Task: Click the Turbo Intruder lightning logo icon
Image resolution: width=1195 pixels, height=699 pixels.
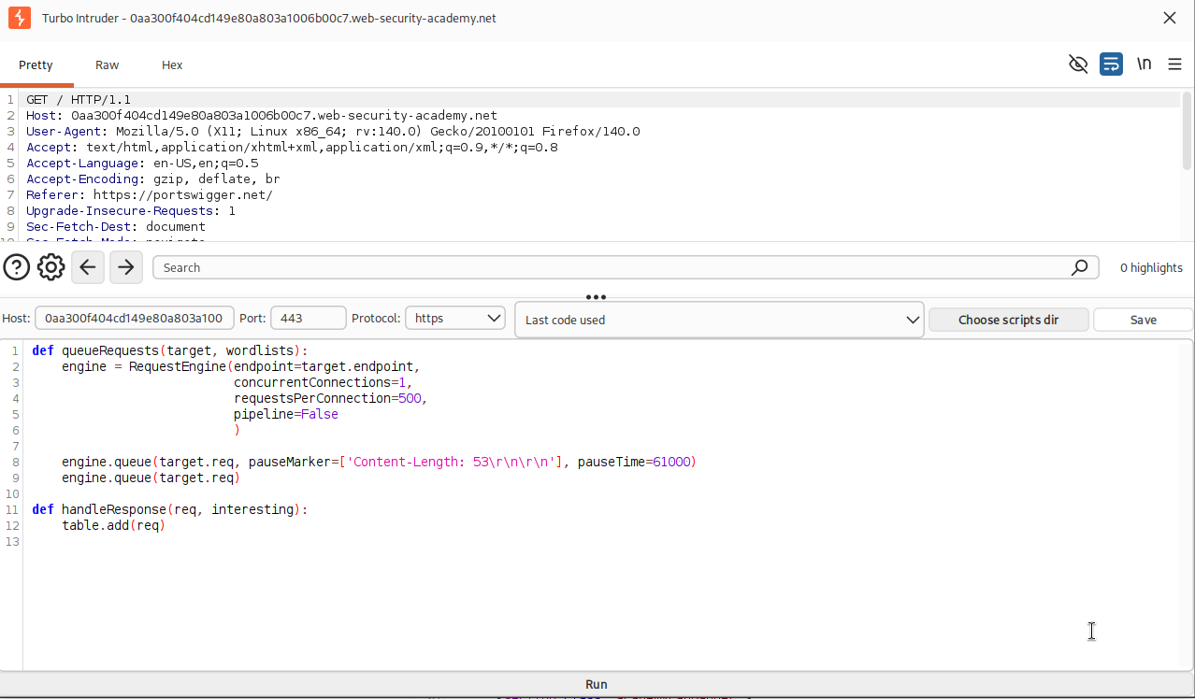Action: point(19,18)
